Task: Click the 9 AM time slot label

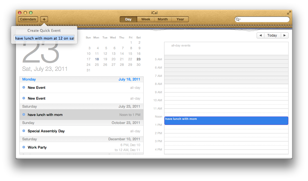Action: point(158,92)
